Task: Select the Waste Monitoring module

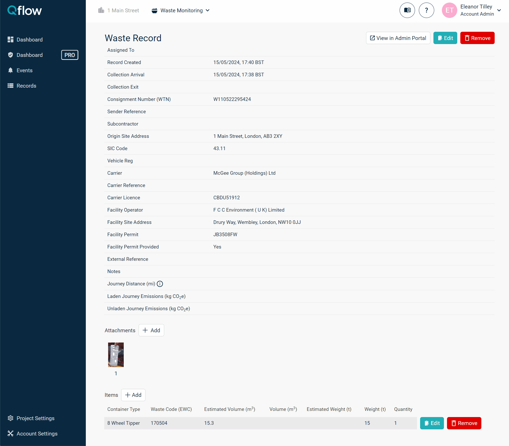Action: coord(181,11)
